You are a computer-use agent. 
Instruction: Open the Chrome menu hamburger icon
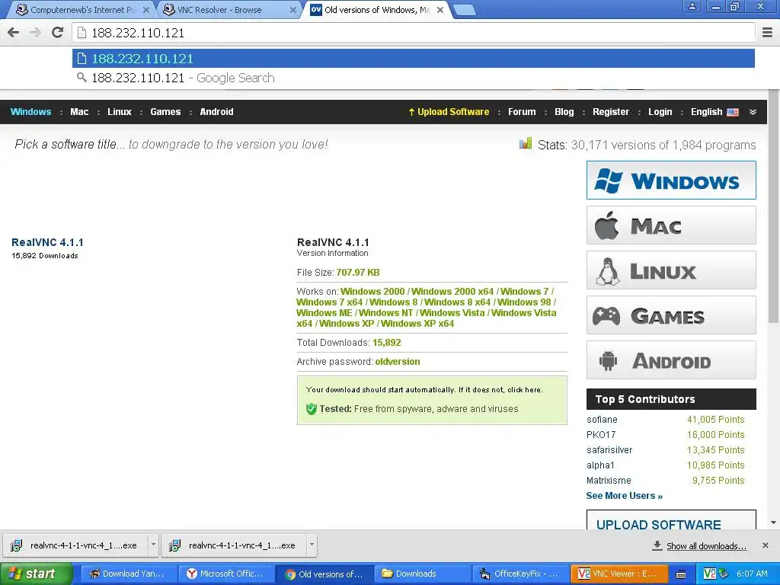tap(768, 33)
